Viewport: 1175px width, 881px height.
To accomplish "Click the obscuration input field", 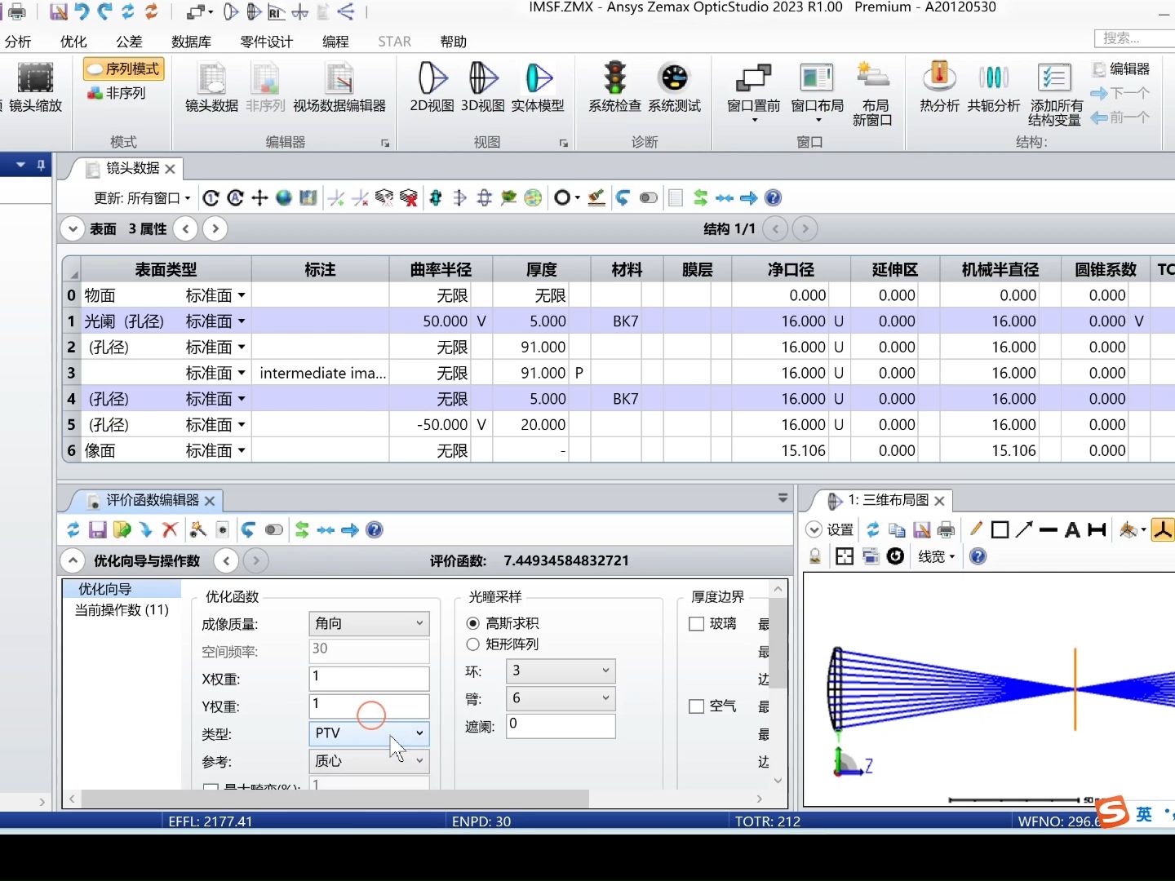I will coord(561,726).
